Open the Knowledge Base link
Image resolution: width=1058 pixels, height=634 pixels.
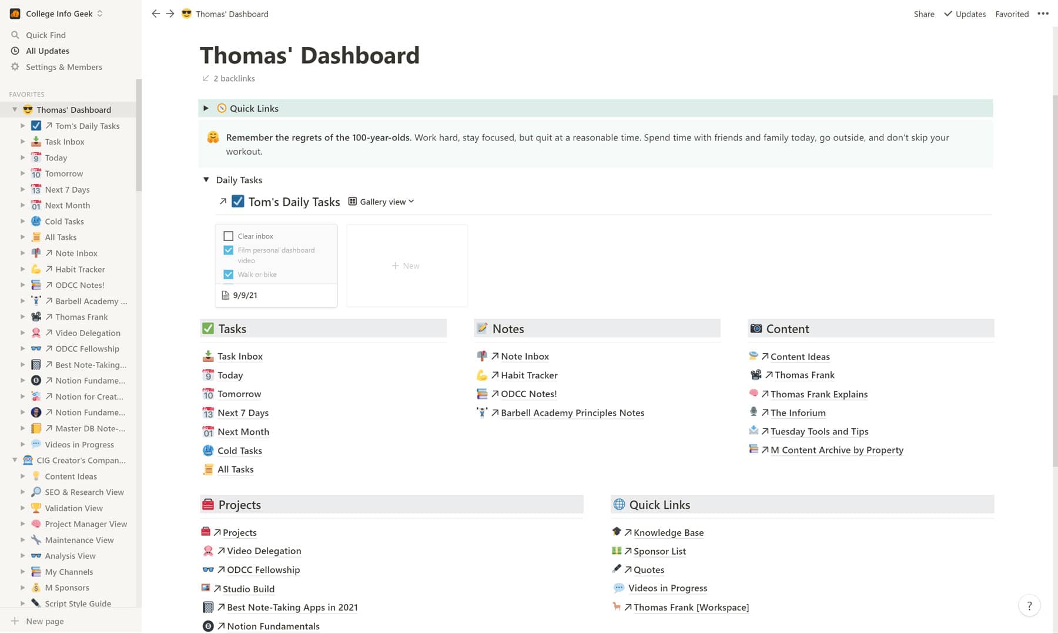tap(668, 532)
